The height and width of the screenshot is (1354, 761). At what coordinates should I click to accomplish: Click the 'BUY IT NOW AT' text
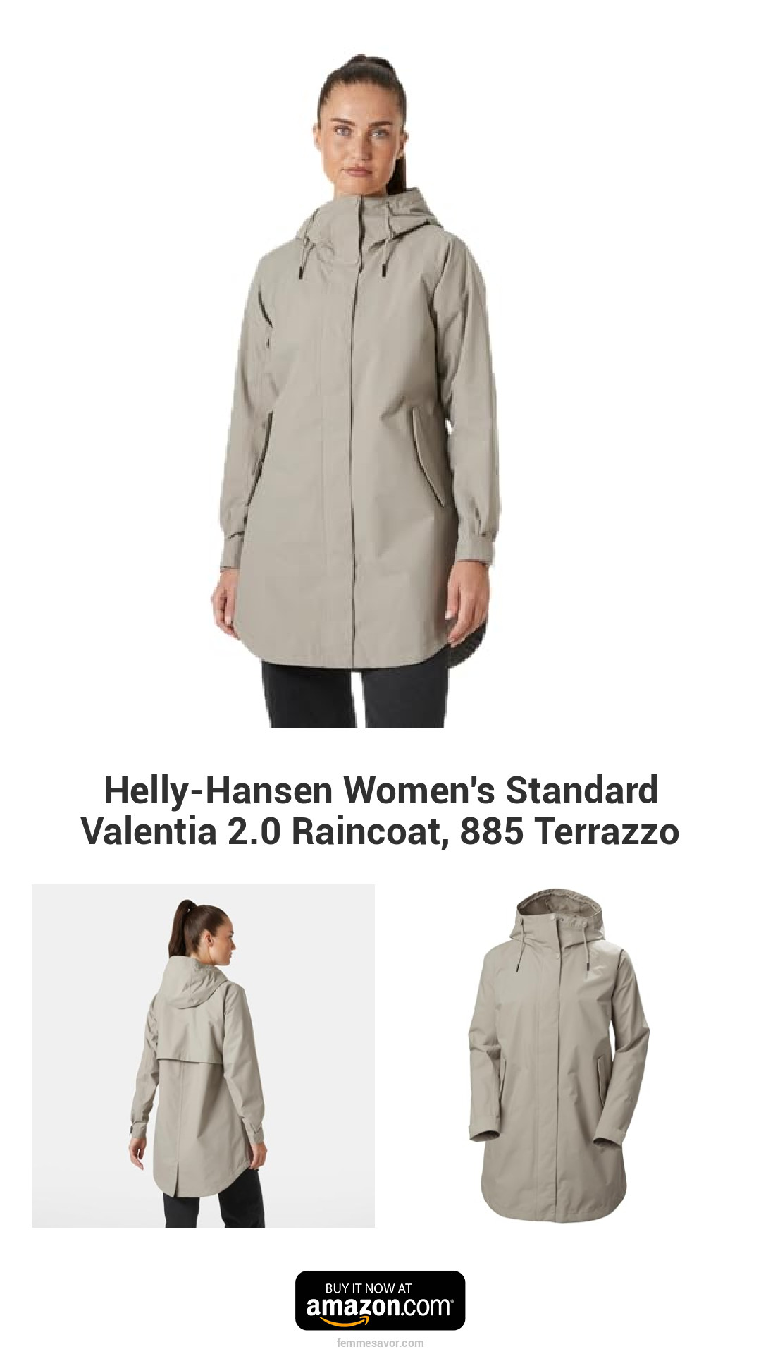[x=369, y=1288]
